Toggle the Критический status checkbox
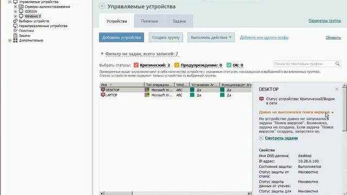347x195 pixels. (136, 65)
